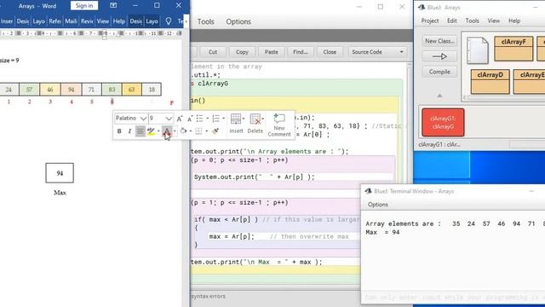545x307 pixels.
Task: Apply the red font color button
Action: pyautogui.click(x=167, y=131)
